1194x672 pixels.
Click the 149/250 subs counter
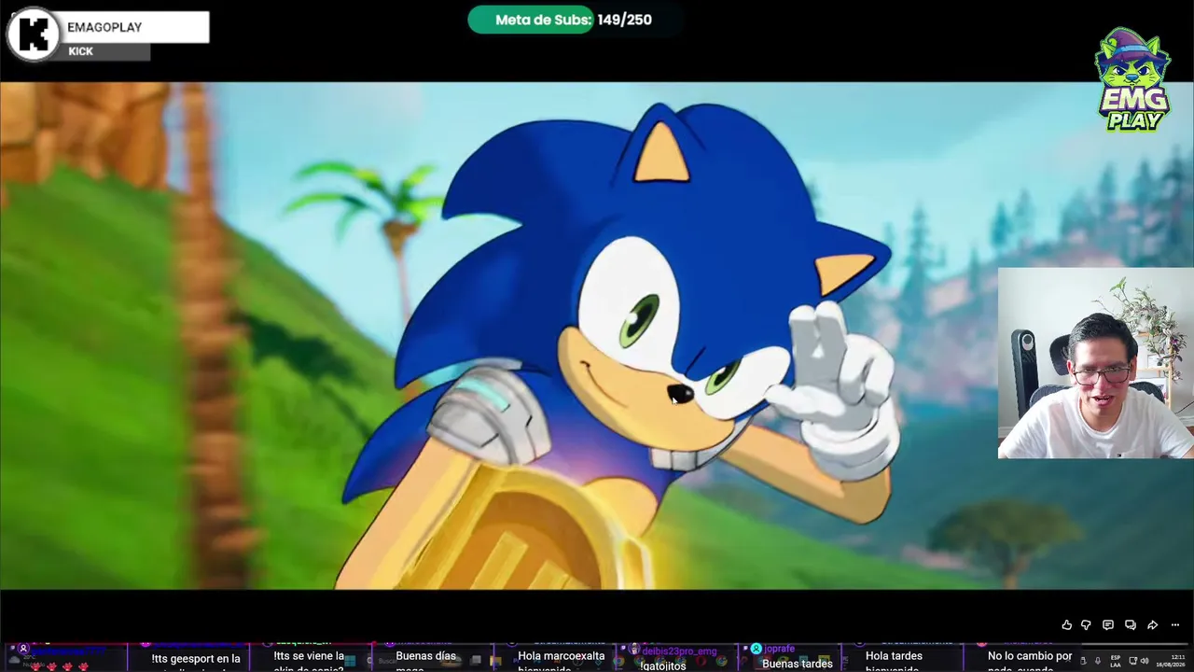625,20
